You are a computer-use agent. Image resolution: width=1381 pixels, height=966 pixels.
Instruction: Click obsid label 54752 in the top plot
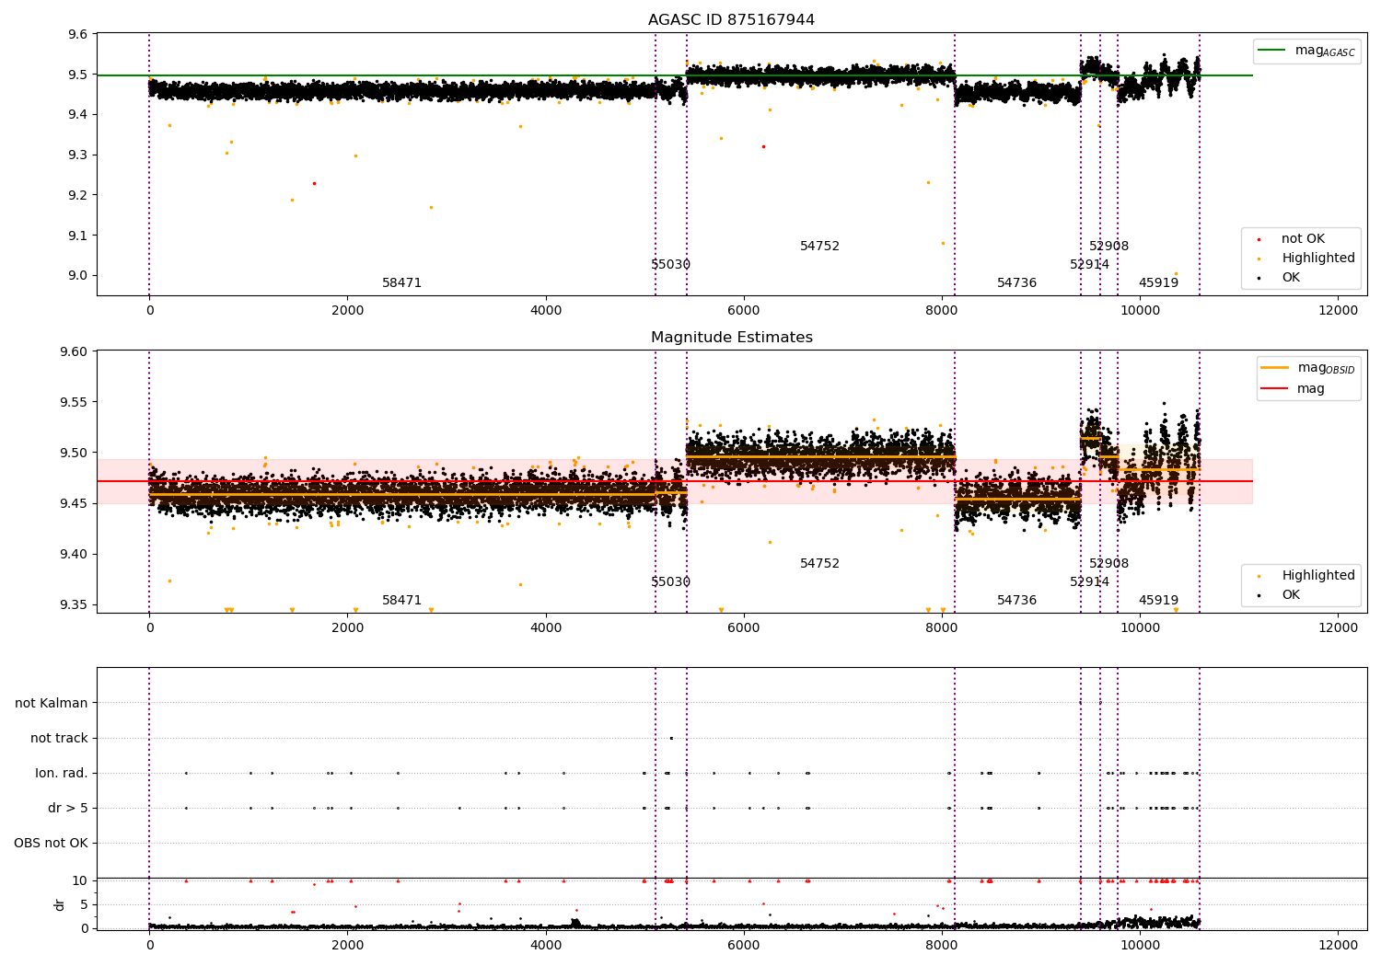point(819,247)
